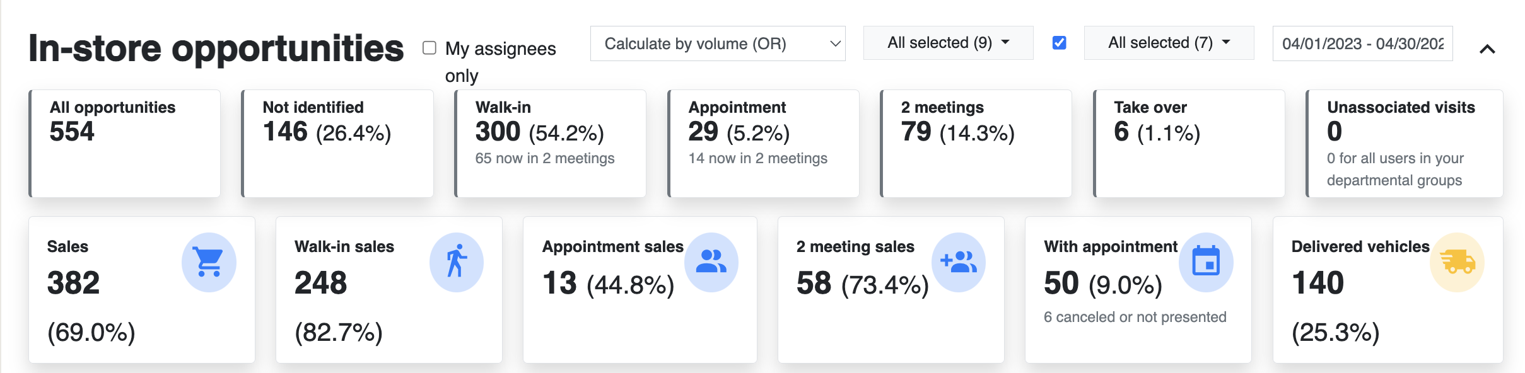Click the With appointment value 50 (9.0%)

click(1103, 284)
